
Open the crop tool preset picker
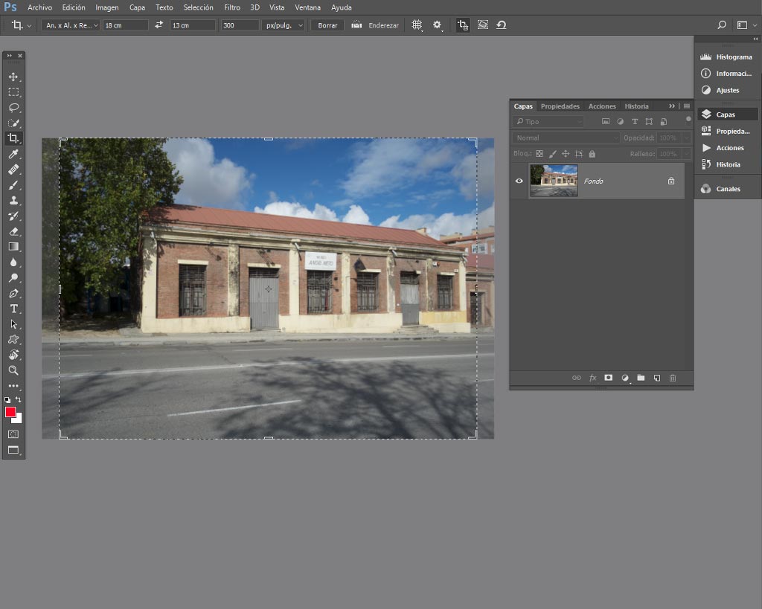[x=22, y=25]
